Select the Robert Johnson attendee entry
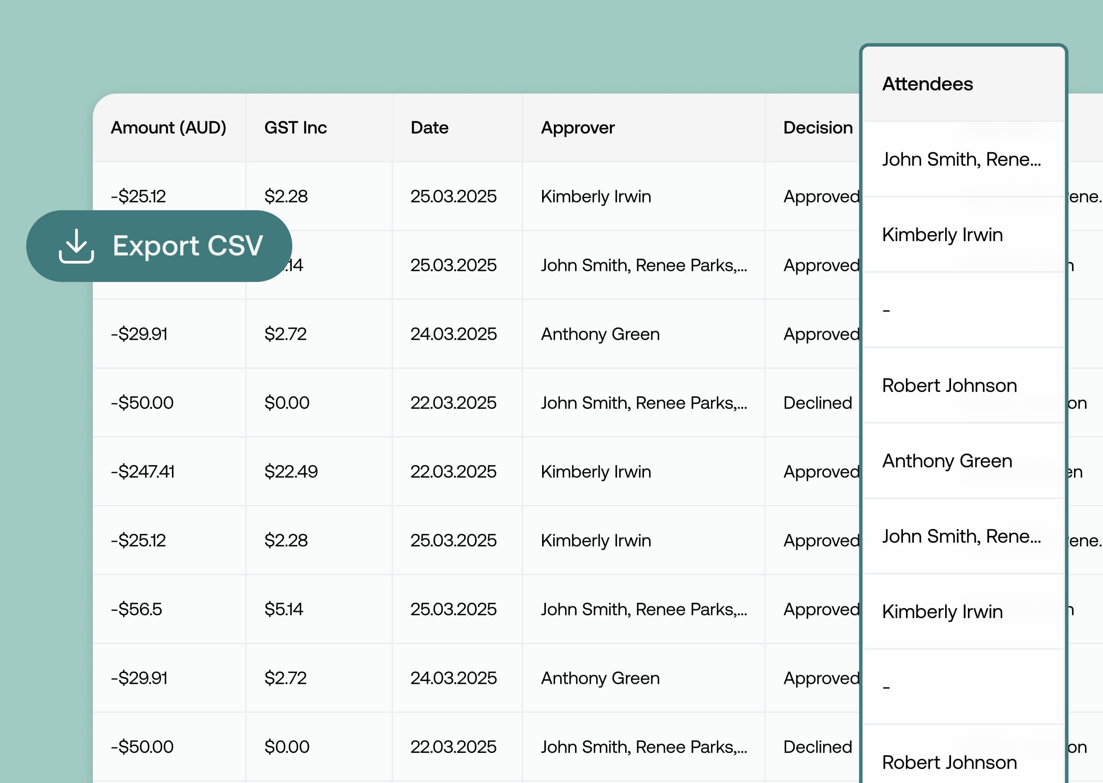The width and height of the screenshot is (1103, 783). tap(949, 385)
